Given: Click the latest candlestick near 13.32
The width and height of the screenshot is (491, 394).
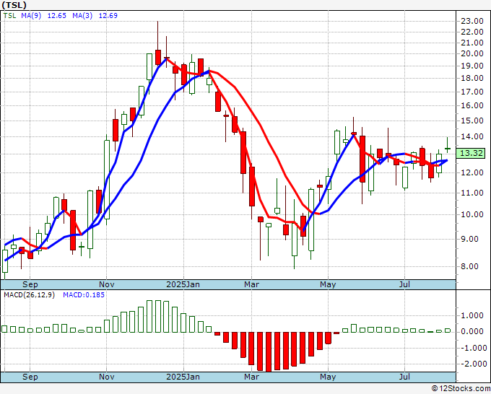Looking at the screenshot, I should 448,146.
